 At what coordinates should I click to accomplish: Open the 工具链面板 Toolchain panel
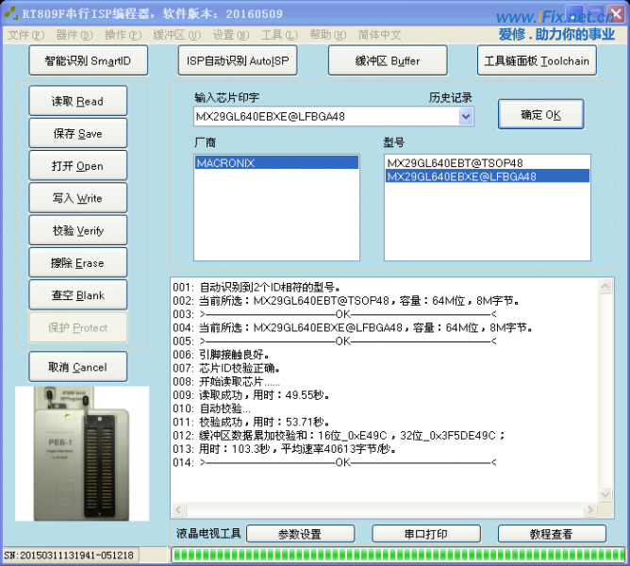coord(536,61)
